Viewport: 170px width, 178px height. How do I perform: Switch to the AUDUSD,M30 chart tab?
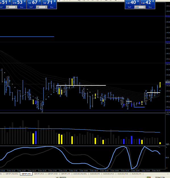(x=123, y=174)
